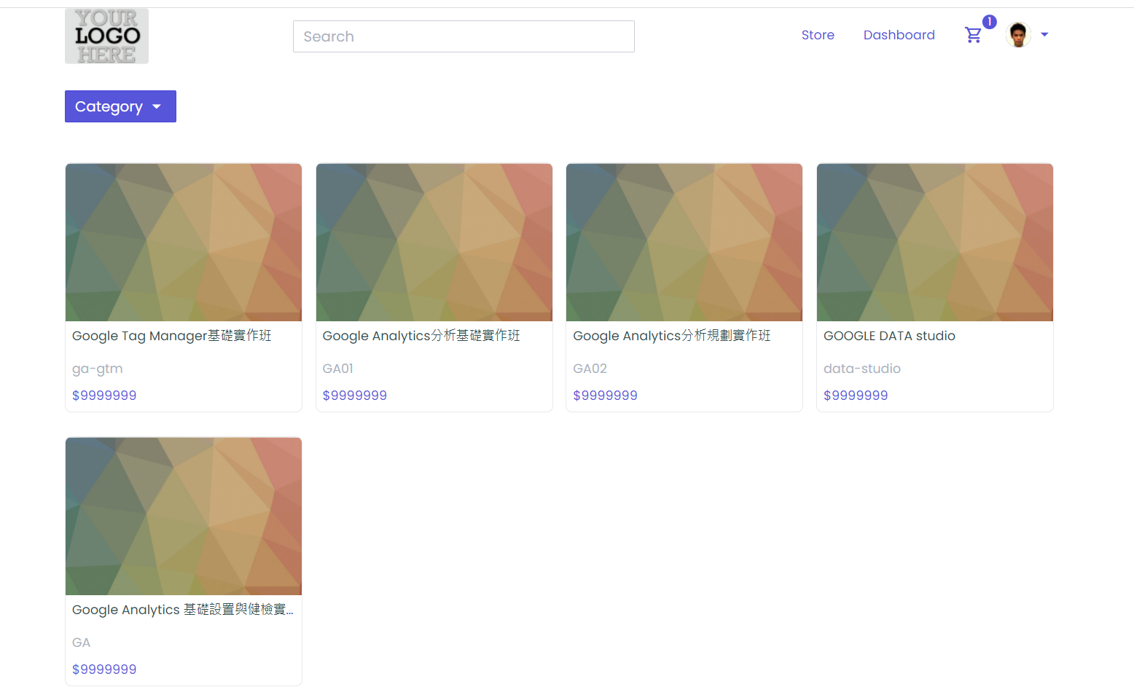Screen dimensions: 1134x695
Task: Expand the Category dropdown button
Action: (120, 106)
